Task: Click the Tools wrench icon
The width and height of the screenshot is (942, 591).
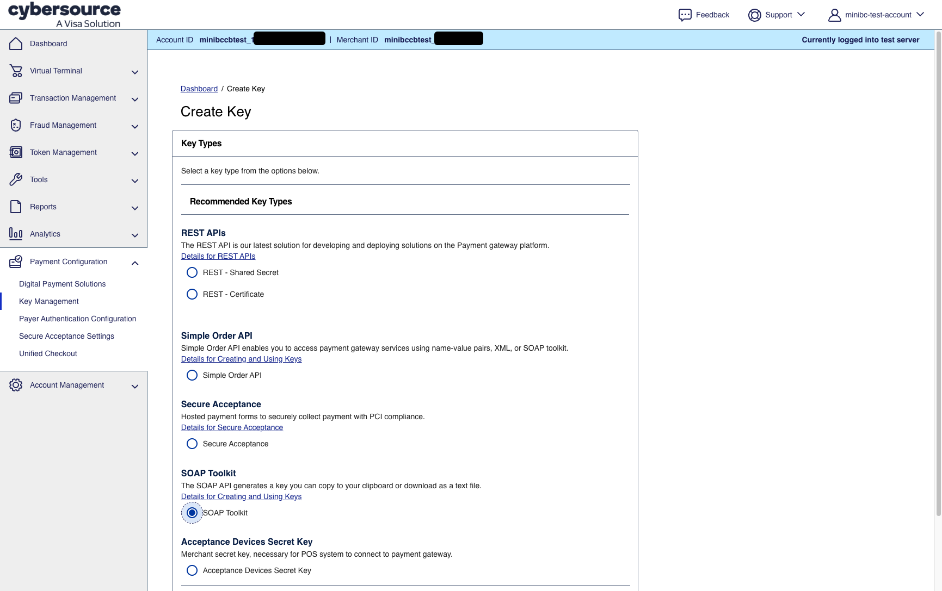Action: (x=16, y=179)
